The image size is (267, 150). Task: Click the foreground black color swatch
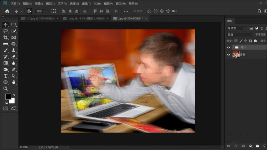coord(8,97)
